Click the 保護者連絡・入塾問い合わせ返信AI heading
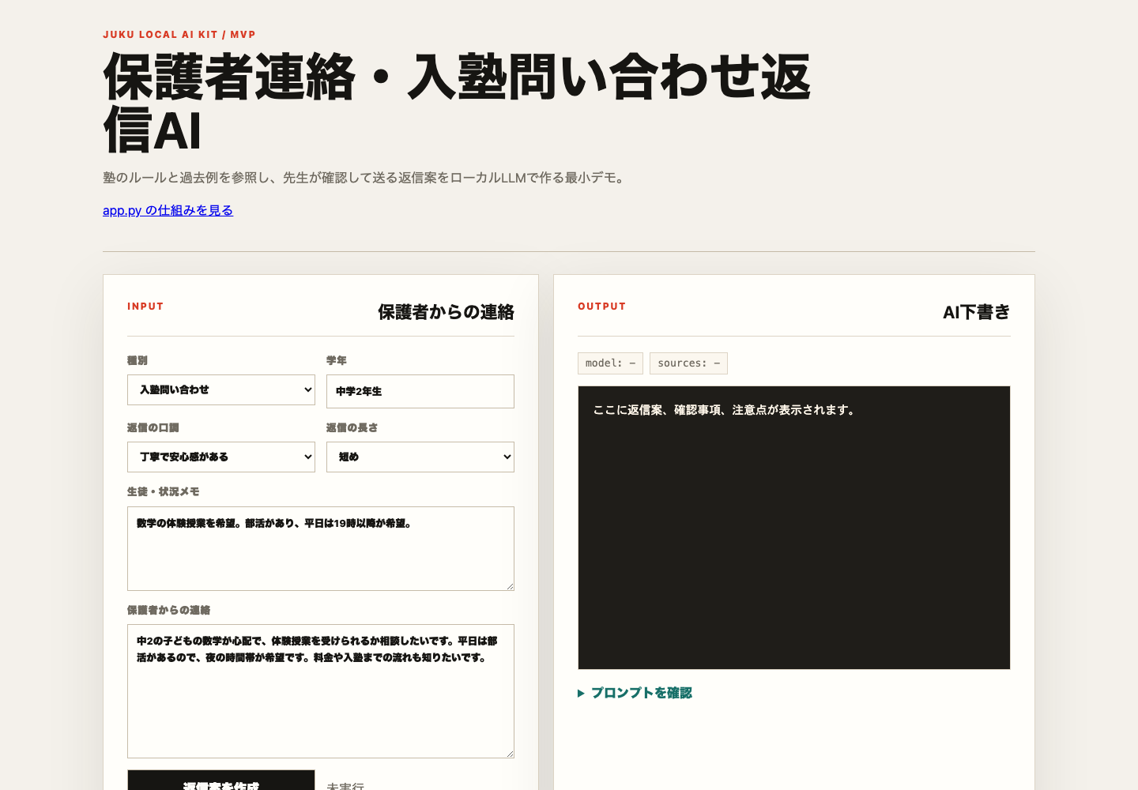Image resolution: width=1138 pixels, height=790 pixels. 457,103
